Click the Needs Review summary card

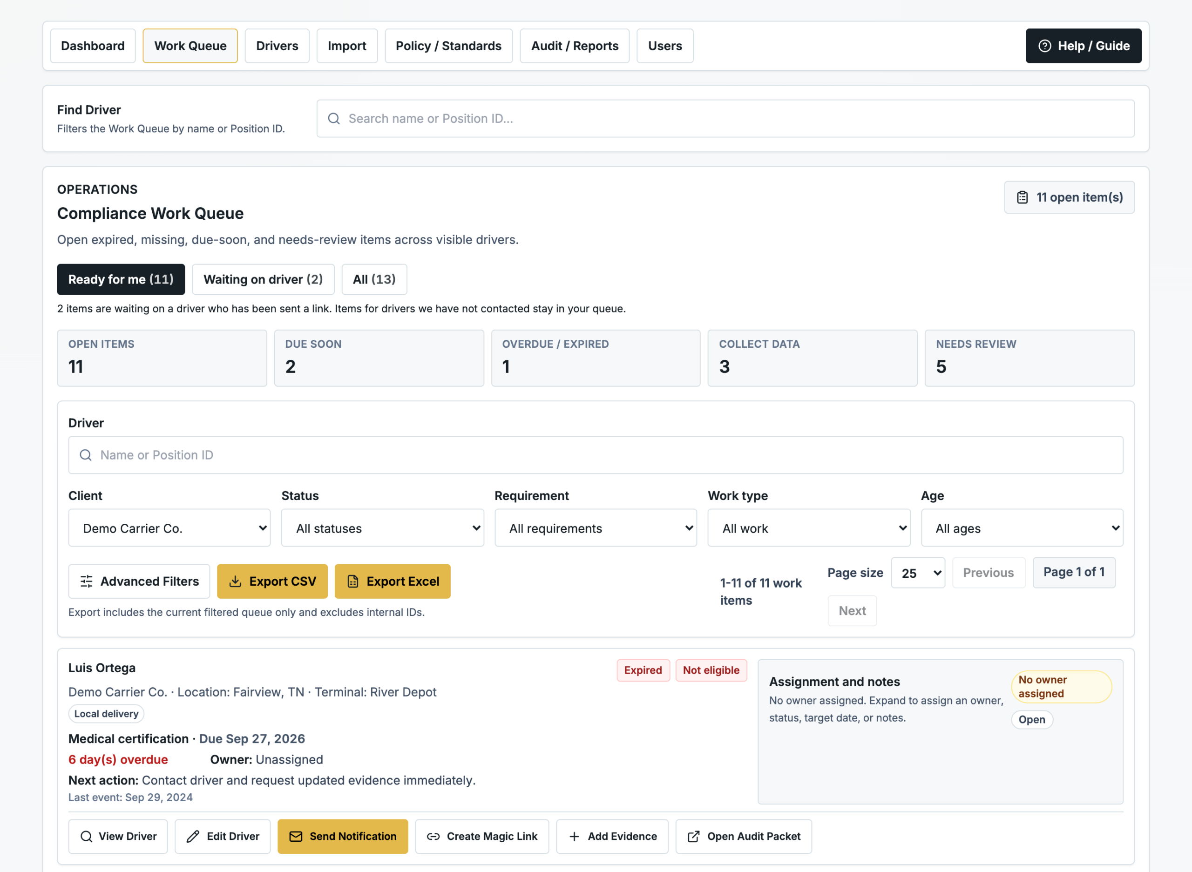click(1029, 358)
